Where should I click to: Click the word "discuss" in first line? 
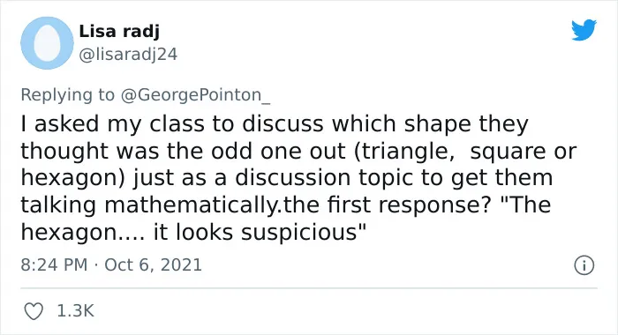tap(283, 123)
